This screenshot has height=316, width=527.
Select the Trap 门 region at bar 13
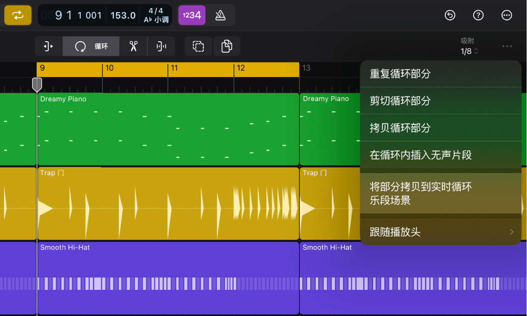(330, 204)
